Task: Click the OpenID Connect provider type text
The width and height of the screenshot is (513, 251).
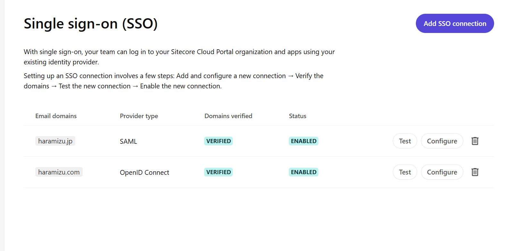Action: [144, 172]
